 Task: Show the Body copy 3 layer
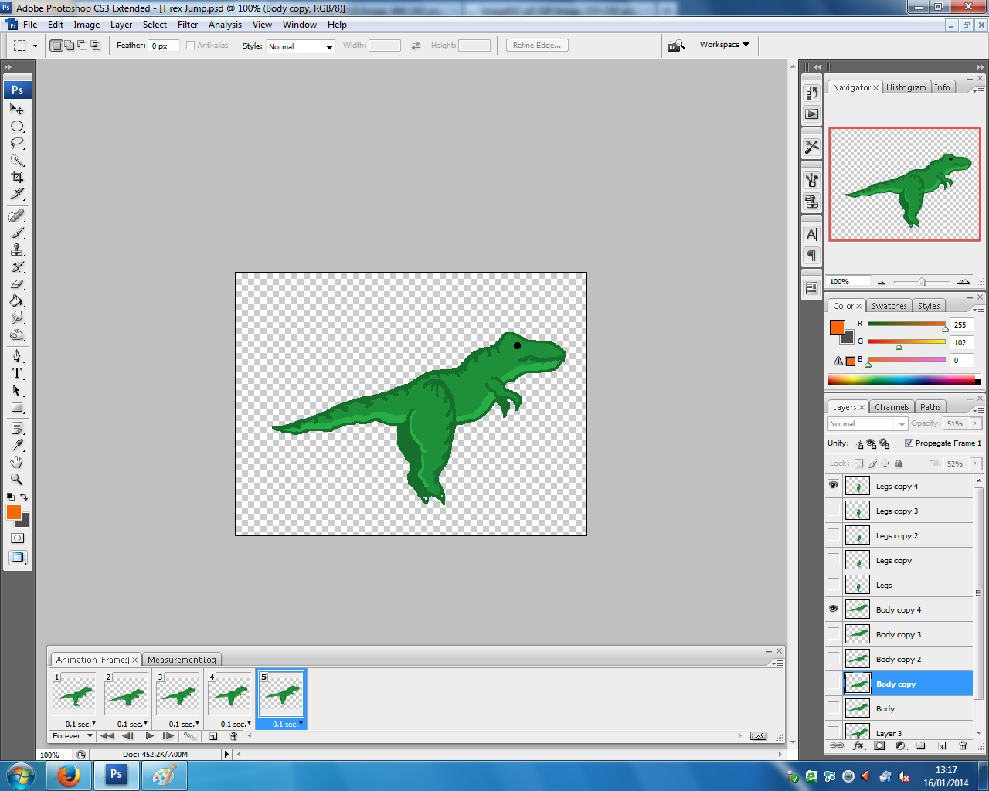click(833, 633)
